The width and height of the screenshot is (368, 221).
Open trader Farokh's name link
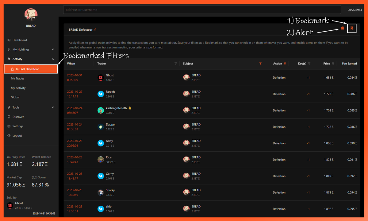110,91
